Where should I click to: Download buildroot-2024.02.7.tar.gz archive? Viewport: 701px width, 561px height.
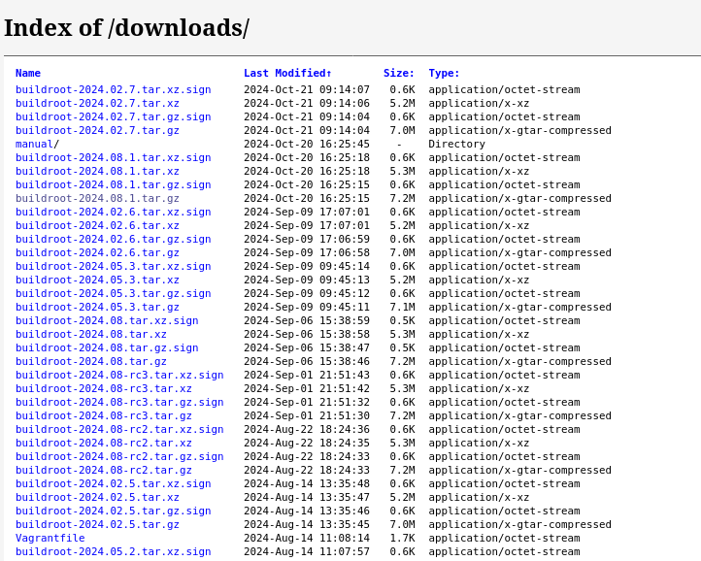[97, 130]
